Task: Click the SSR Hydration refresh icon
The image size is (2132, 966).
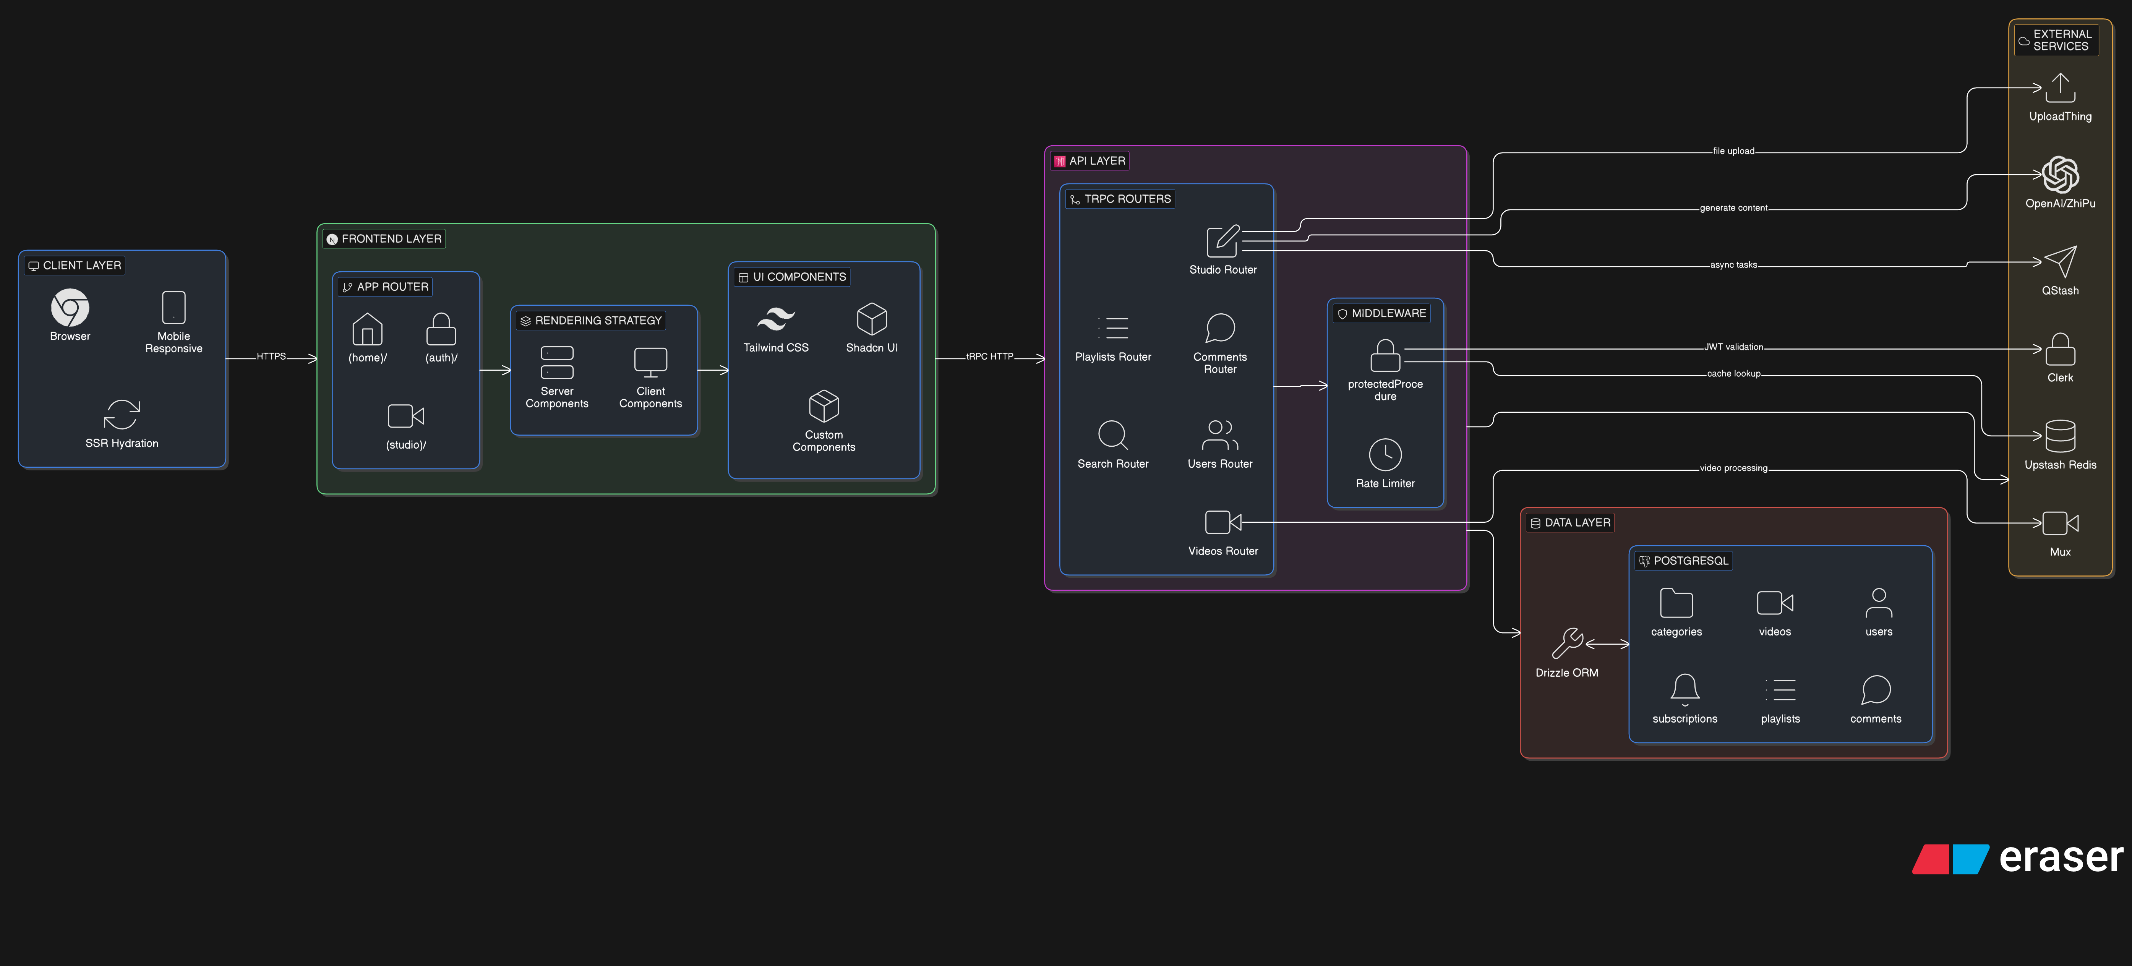Action: (x=122, y=415)
